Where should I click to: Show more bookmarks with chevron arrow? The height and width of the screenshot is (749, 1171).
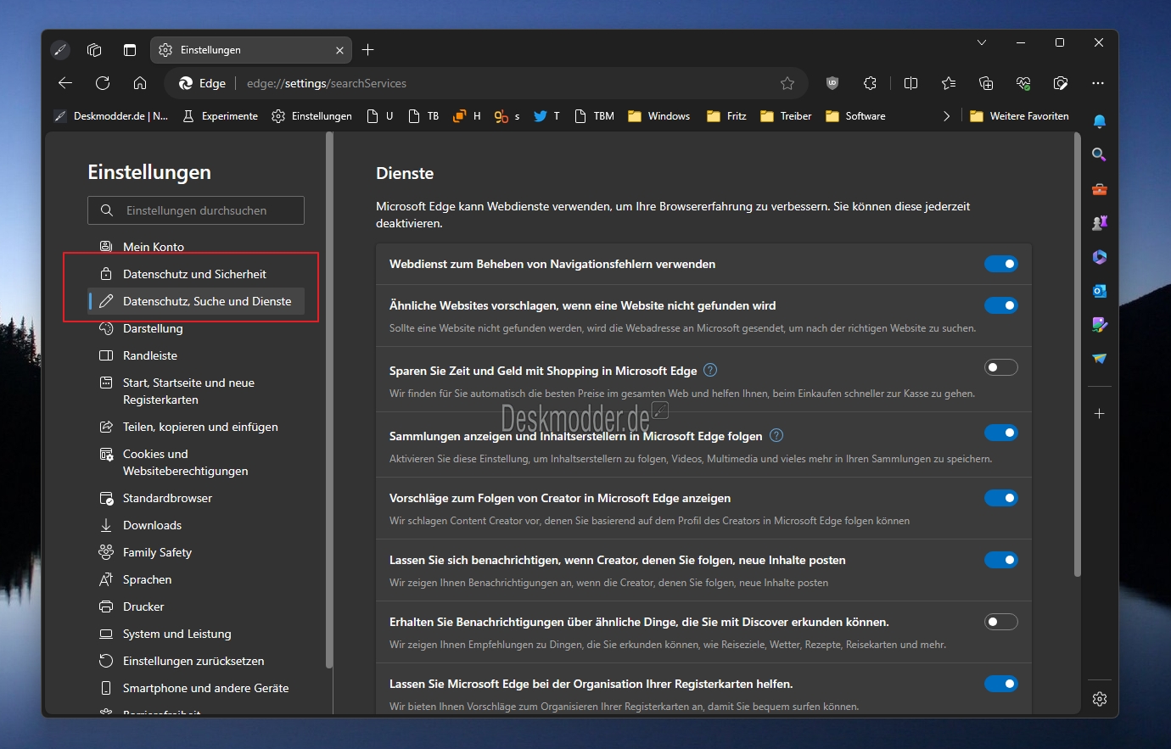pyautogui.click(x=946, y=116)
